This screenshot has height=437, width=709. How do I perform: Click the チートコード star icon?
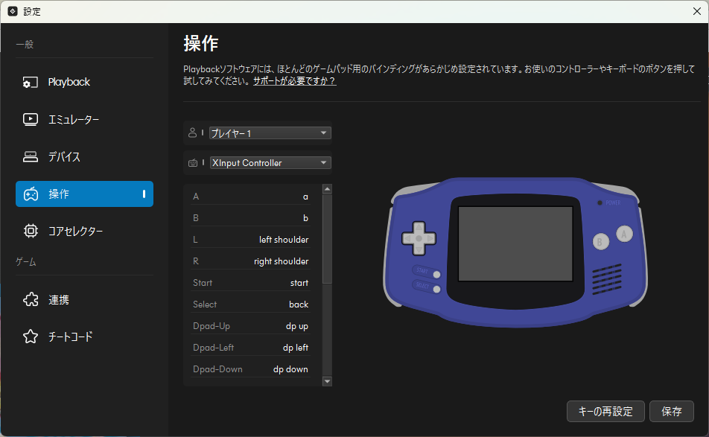[x=30, y=336]
